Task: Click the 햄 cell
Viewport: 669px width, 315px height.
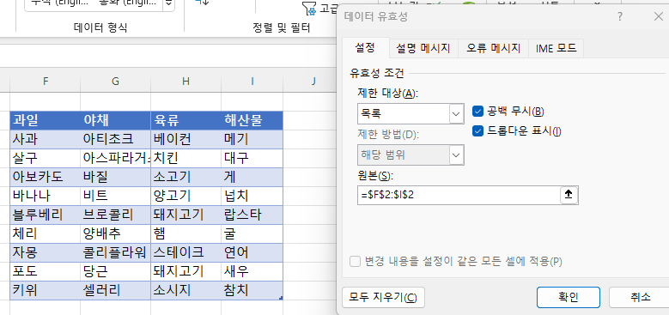Action: pos(186,233)
